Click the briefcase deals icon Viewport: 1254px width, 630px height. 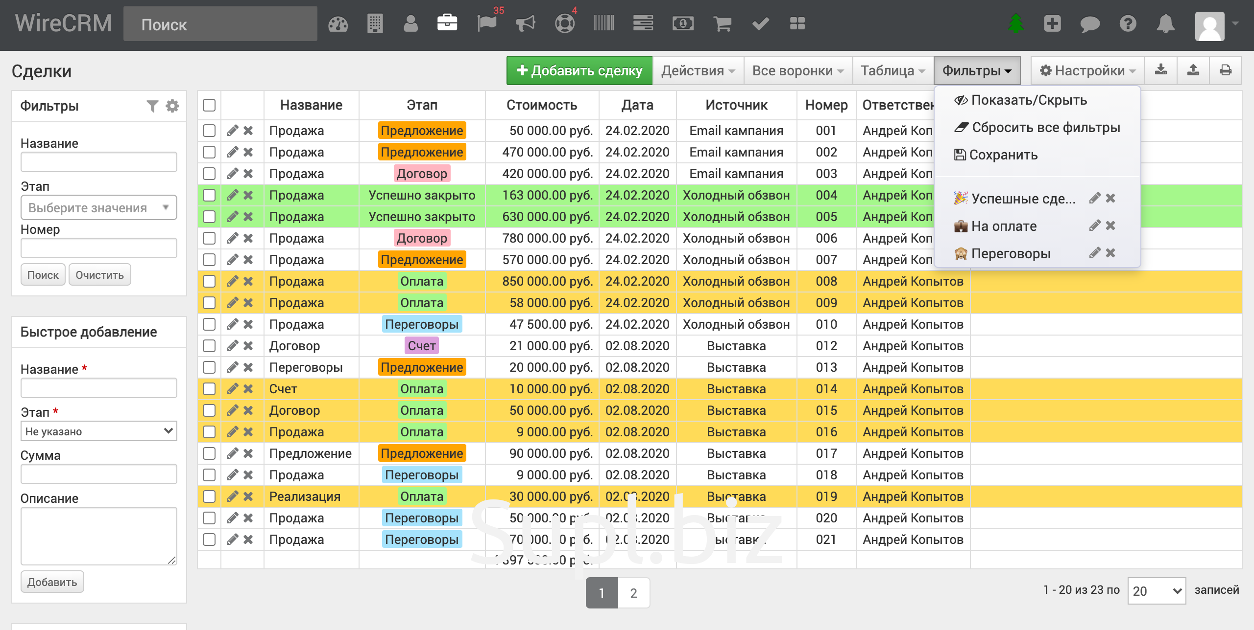447,23
